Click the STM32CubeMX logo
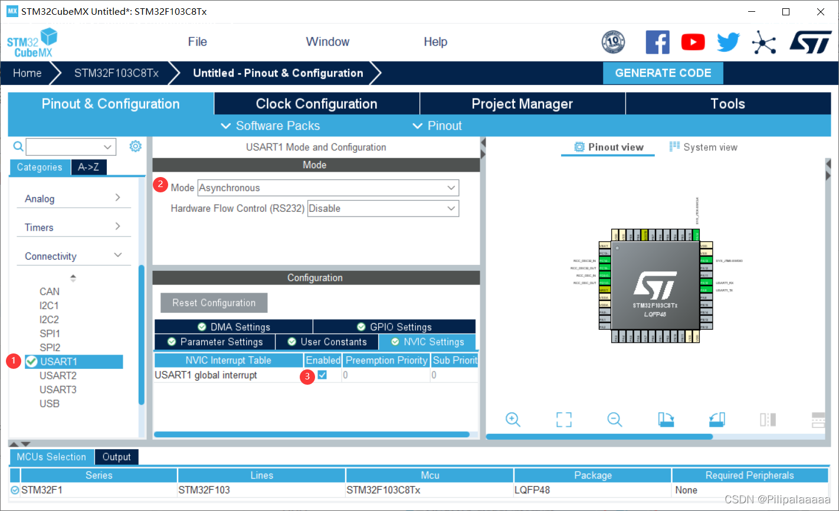The image size is (839, 511). [x=32, y=43]
